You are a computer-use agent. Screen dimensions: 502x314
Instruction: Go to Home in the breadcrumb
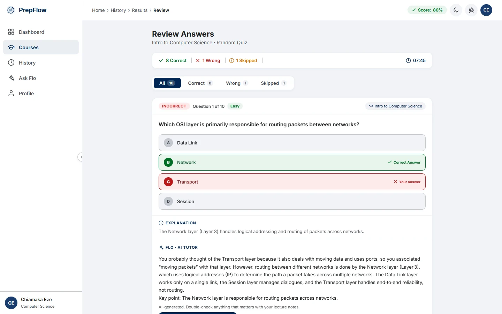tap(98, 10)
